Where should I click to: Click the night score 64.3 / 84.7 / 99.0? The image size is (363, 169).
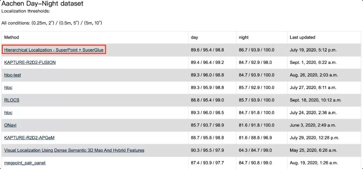(x=255, y=150)
